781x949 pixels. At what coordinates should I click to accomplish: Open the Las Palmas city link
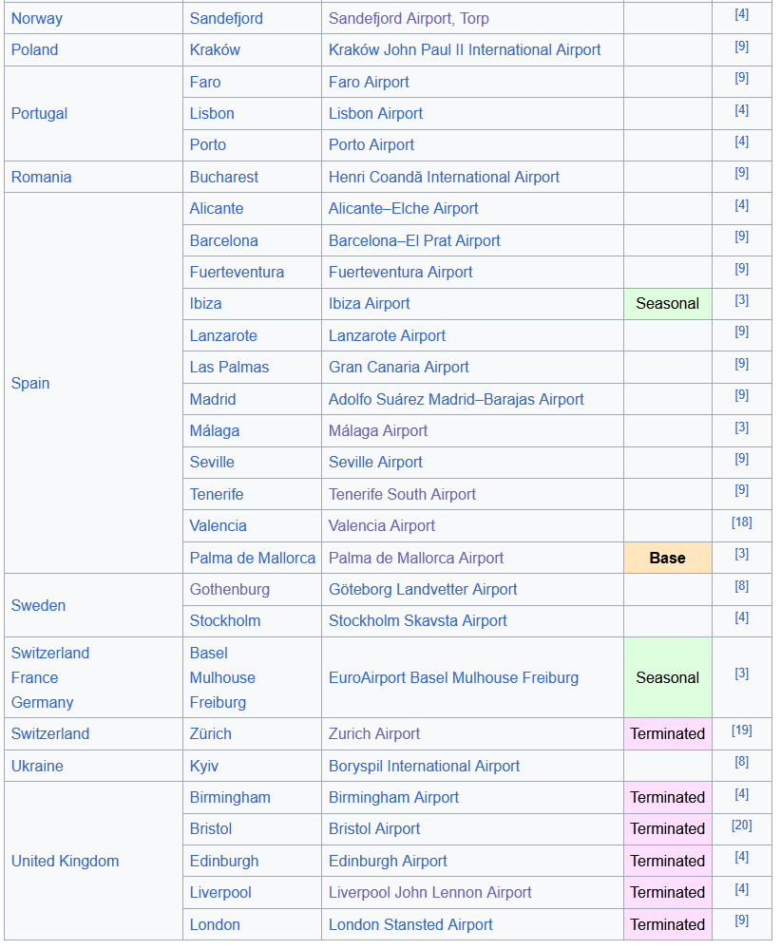coord(230,367)
